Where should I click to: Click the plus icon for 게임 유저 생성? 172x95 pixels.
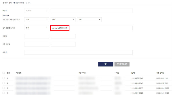[14, 3]
